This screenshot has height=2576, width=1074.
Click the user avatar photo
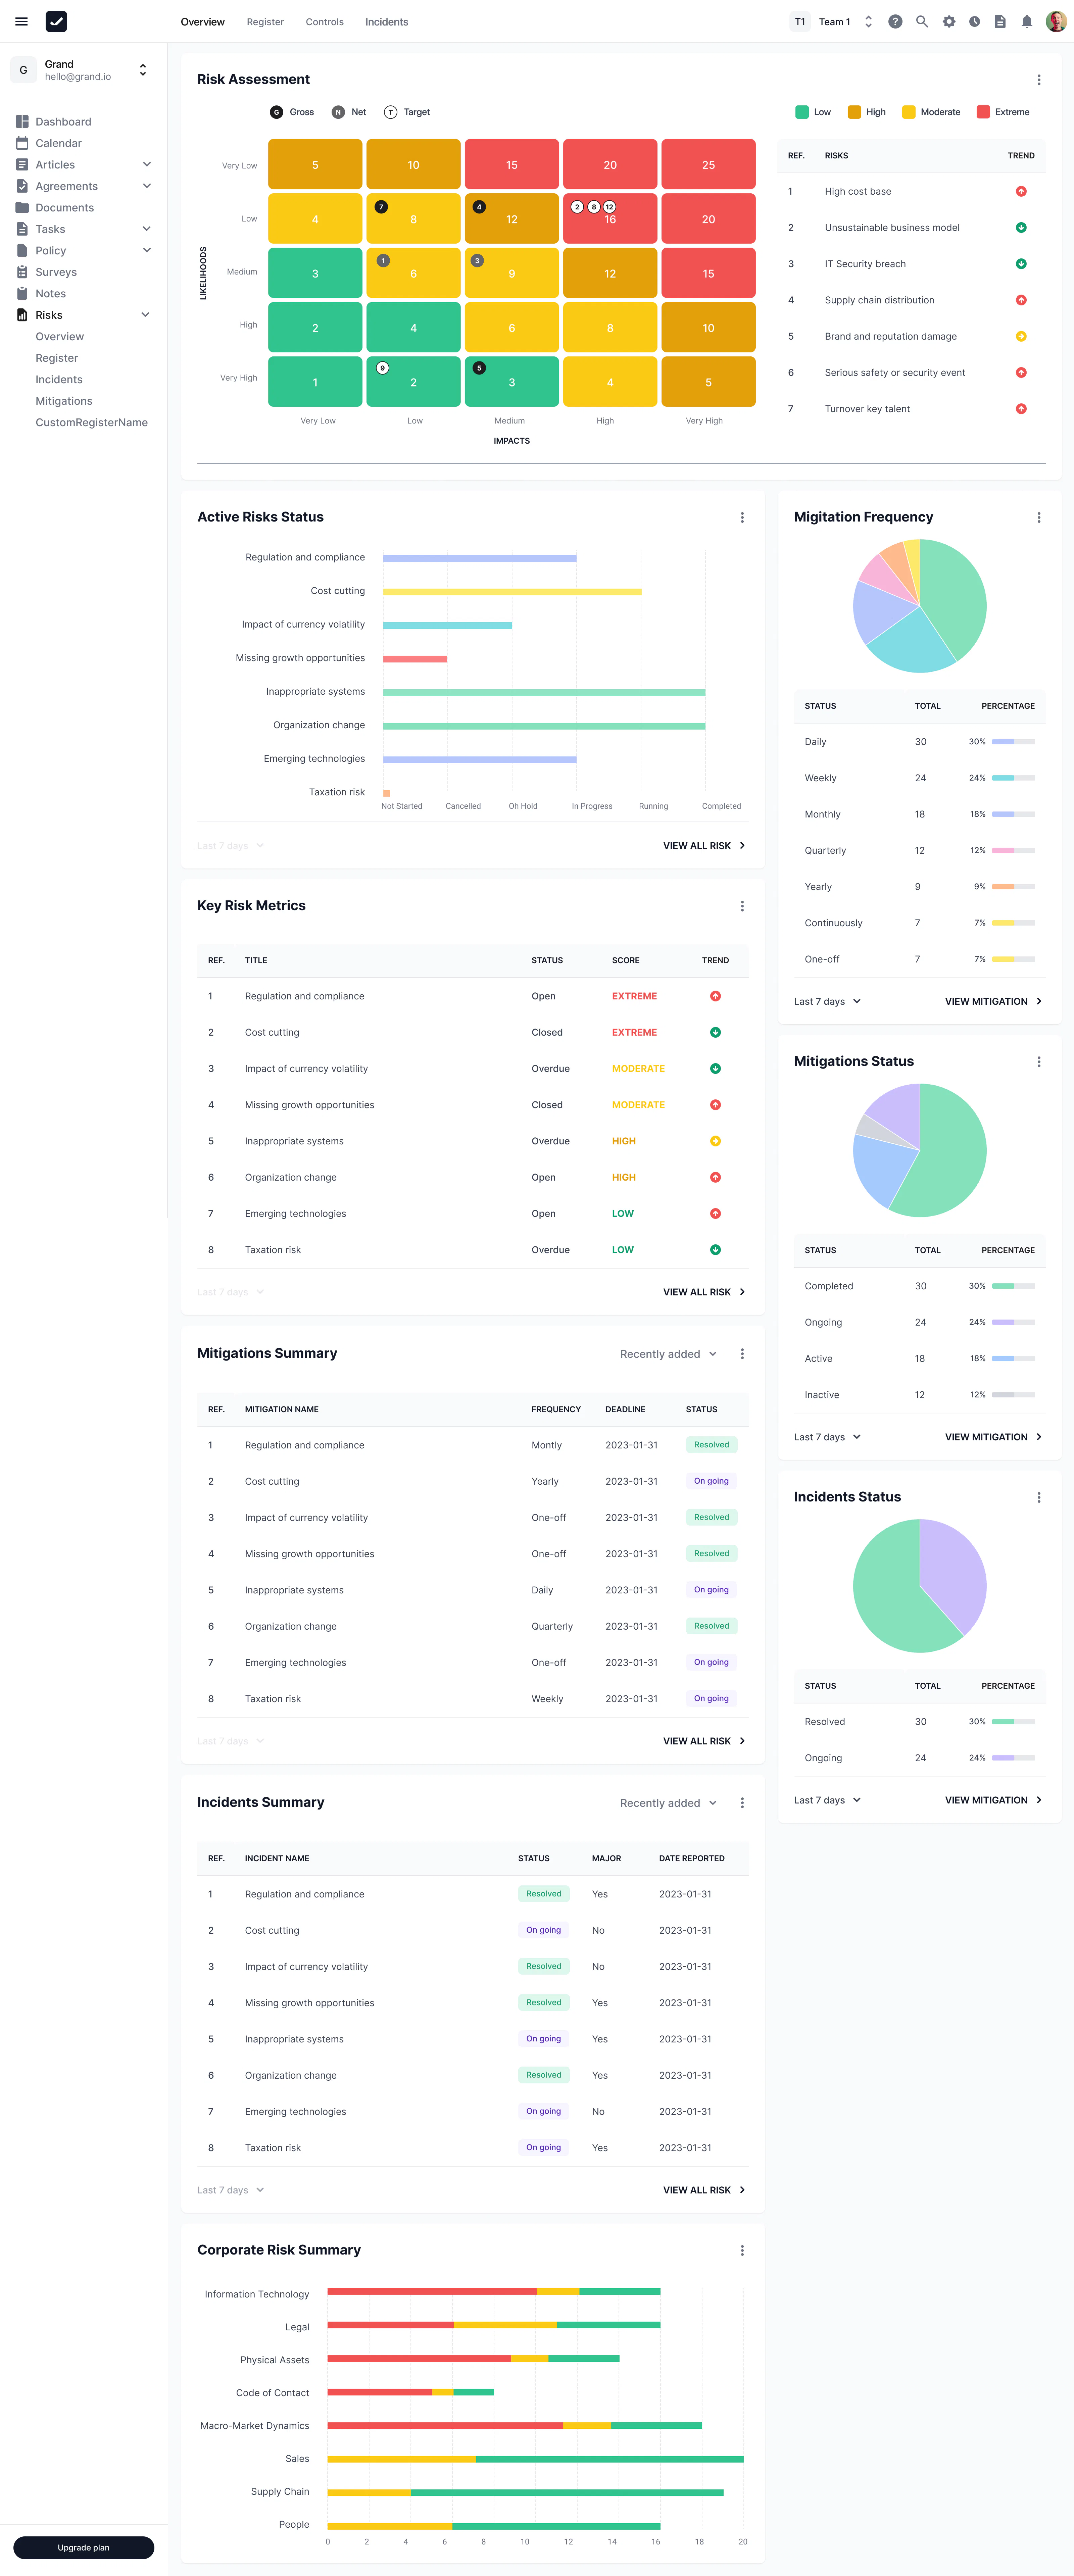1056,21
